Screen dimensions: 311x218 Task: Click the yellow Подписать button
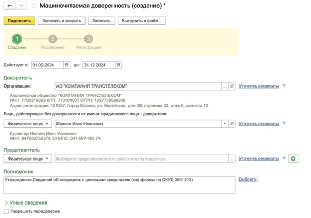click(19, 21)
